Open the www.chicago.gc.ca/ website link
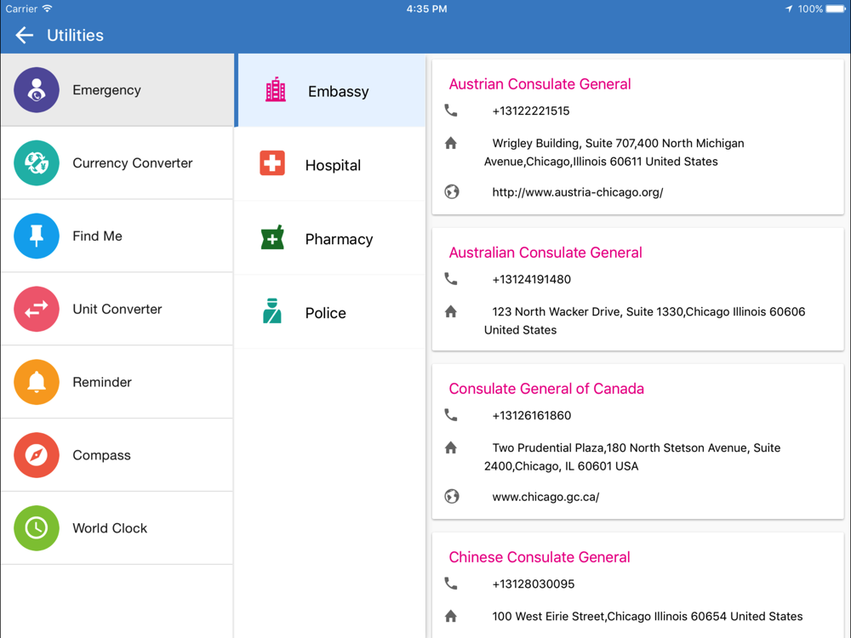The height and width of the screenshot is (638, 851). [545, 497]
